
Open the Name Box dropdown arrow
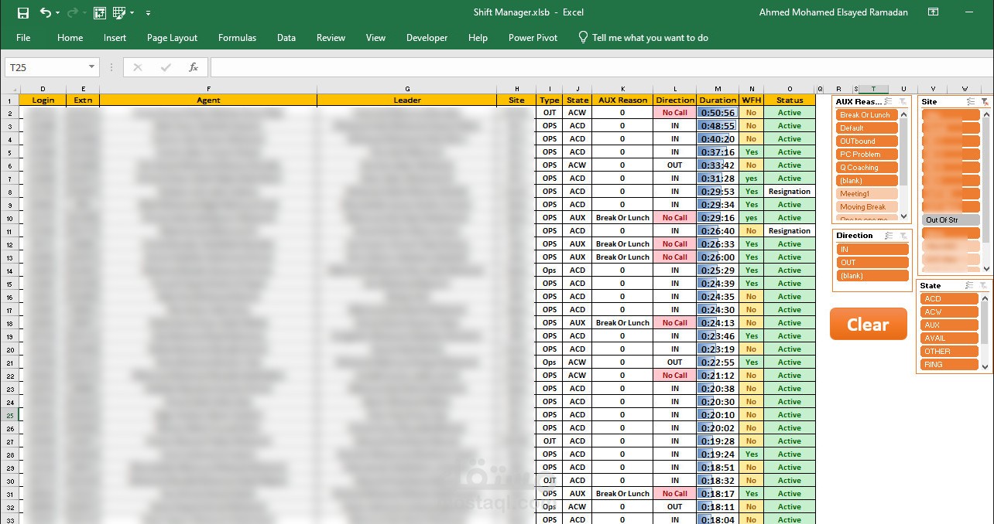pyautogui.click(x=92, y=67)
